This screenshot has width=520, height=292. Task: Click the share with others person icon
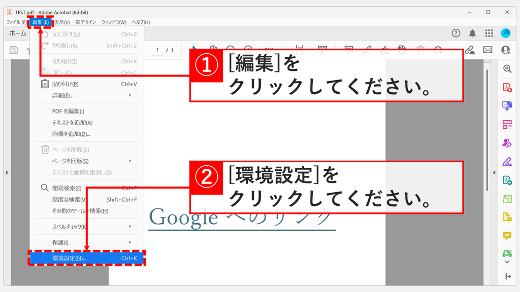pos(506,50)
